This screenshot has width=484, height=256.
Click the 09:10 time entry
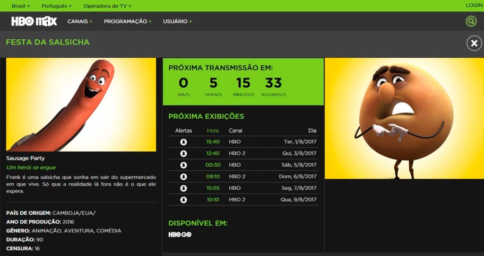click(x=213, y=177)
